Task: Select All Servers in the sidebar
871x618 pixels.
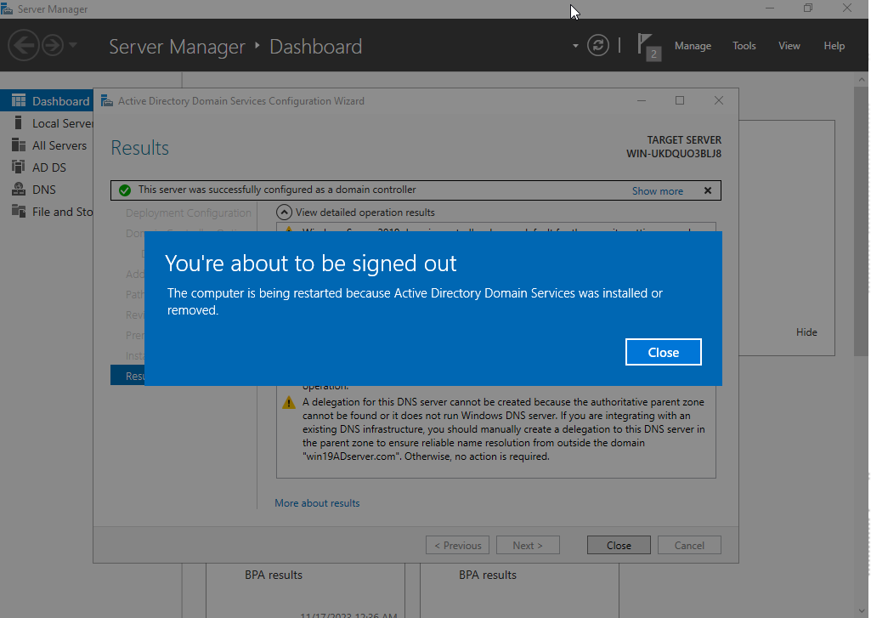Action: (x=47, y=145)
